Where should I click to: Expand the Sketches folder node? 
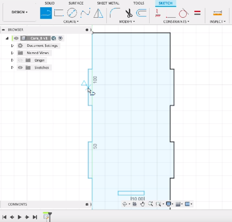pos(12,68)
